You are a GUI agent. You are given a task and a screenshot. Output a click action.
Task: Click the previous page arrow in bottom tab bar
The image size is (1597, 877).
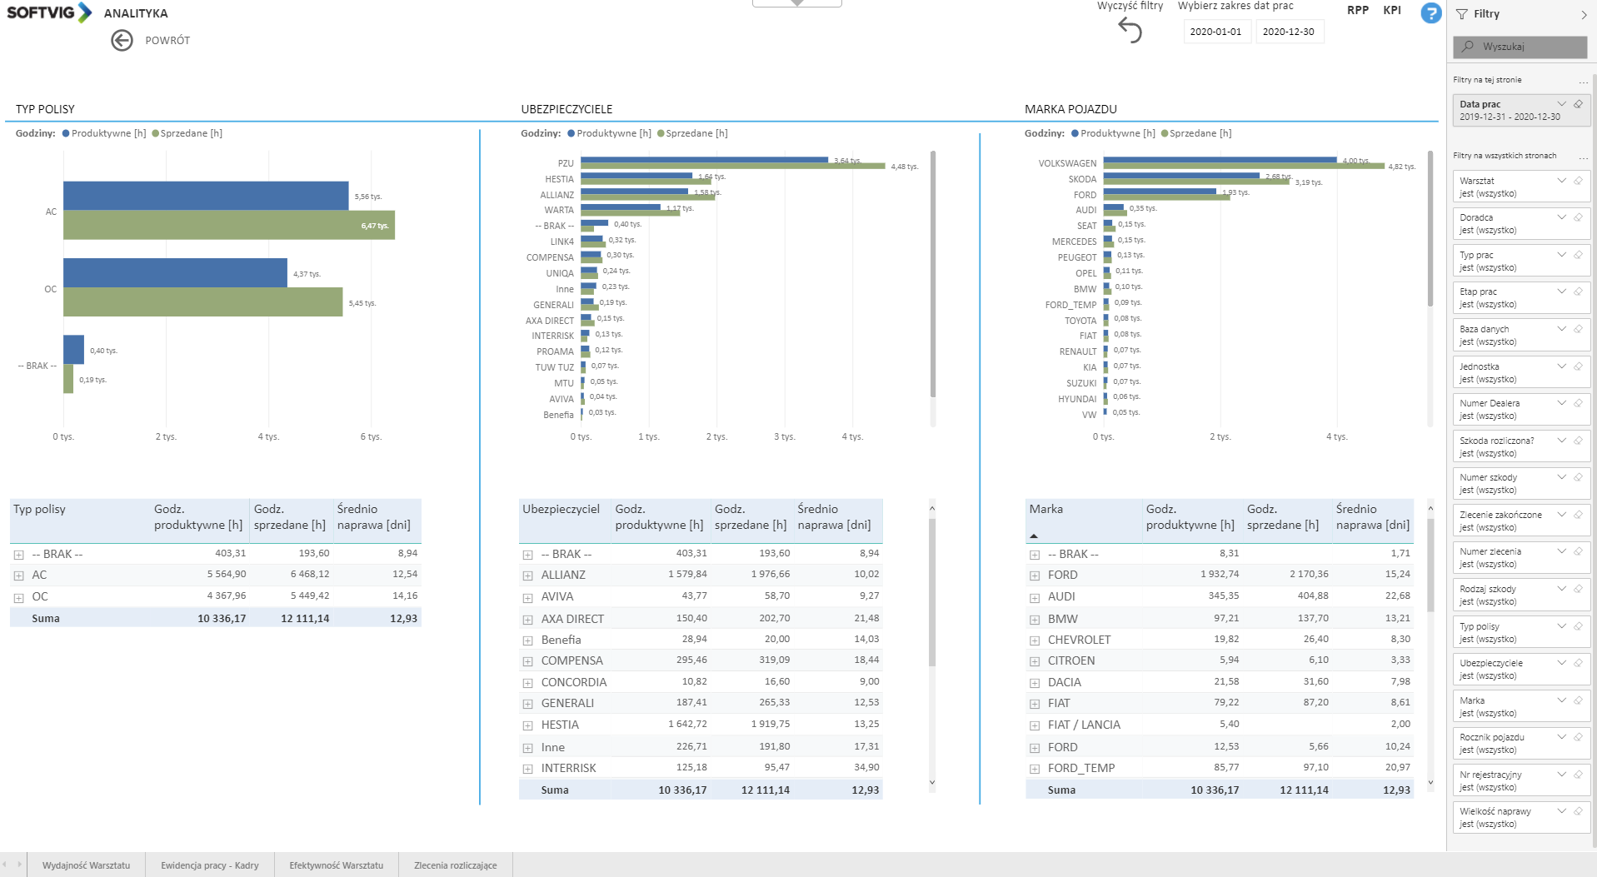coord(6,865)
